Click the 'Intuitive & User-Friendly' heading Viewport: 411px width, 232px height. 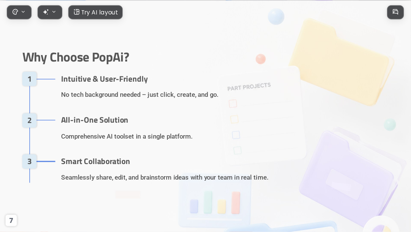104,79
